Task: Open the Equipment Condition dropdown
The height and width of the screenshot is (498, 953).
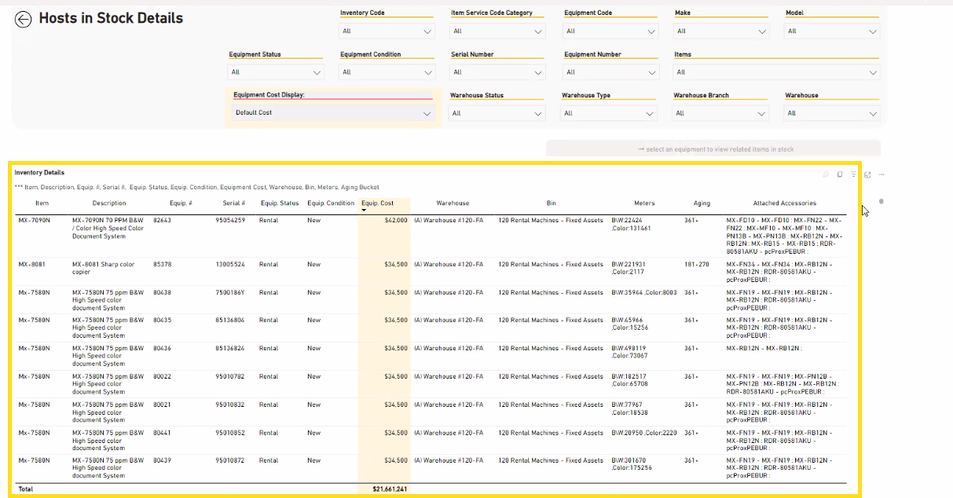Action: pyautogui.click(x=387, y=72)
